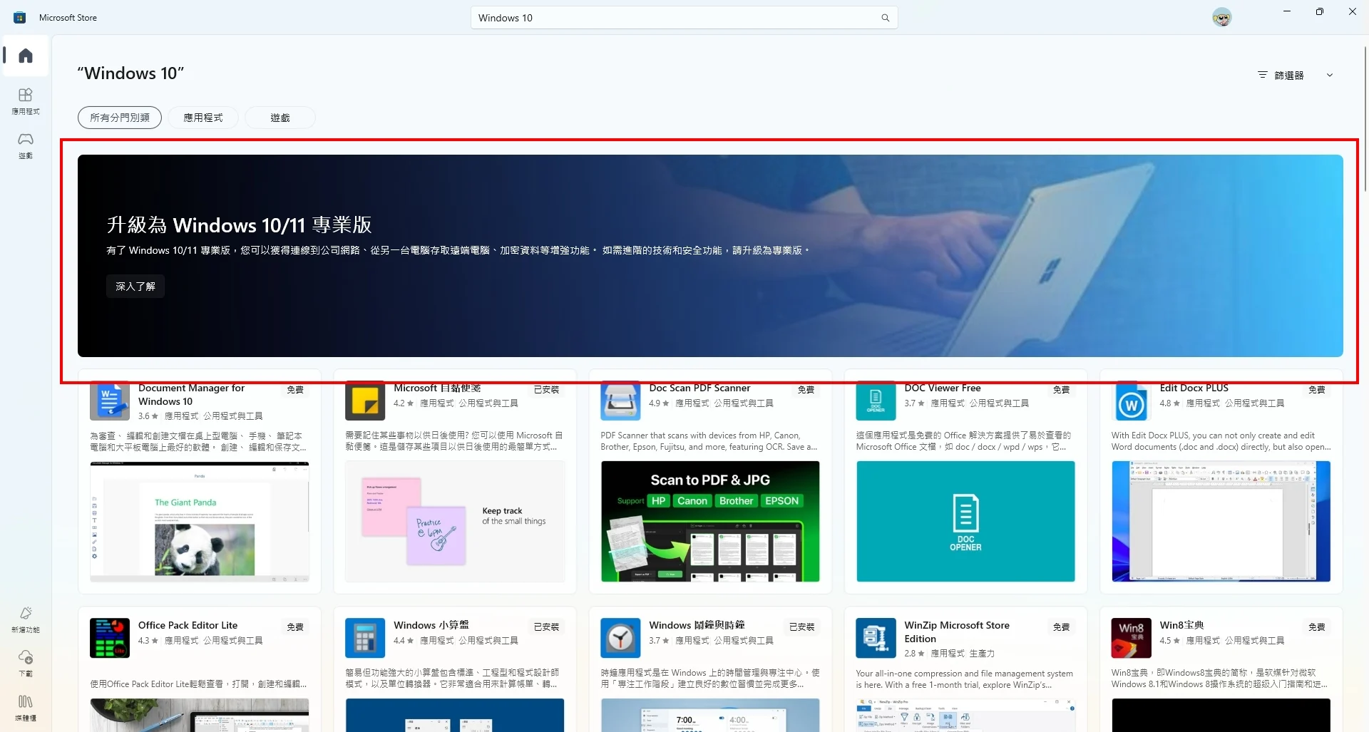Click the Learn More button on banner

[x=135, y=287]
